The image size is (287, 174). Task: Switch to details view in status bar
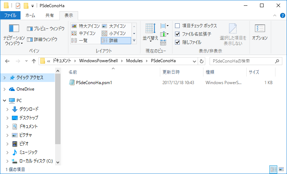coord(273,169)
